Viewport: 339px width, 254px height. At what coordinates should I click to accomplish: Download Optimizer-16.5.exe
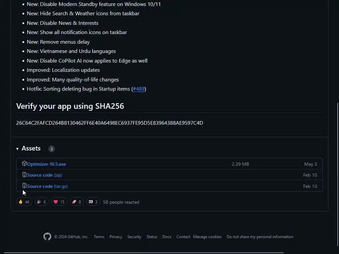[x=46, y=164]
